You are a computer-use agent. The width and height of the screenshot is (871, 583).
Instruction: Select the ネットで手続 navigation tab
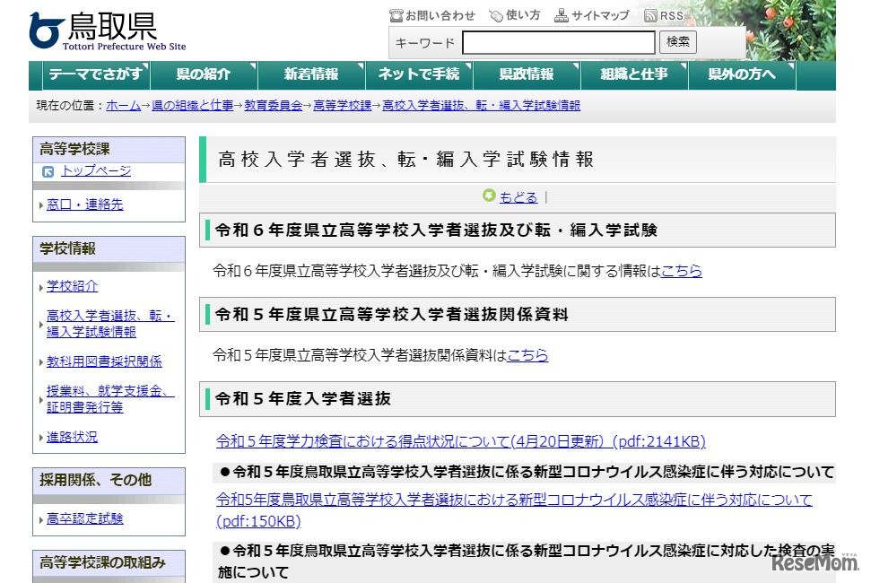pyautogui.click(x=418, y=76)
